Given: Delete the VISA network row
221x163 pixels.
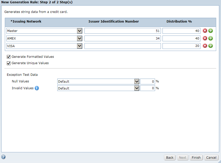Looking at the screenshot, I should click(205, 46).
